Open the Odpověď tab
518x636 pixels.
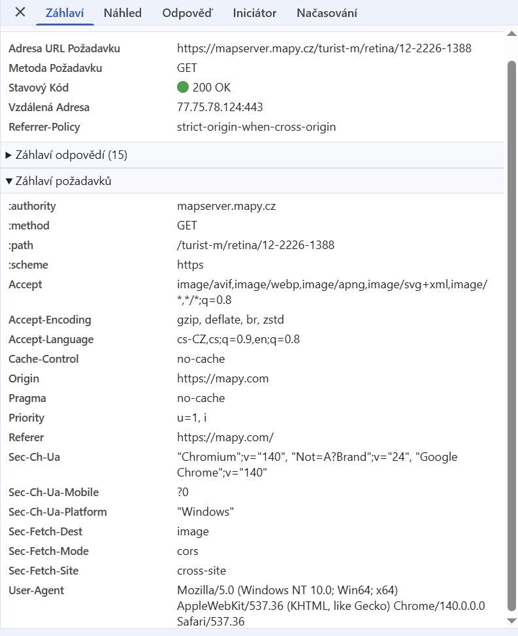[x=187, y=13]
